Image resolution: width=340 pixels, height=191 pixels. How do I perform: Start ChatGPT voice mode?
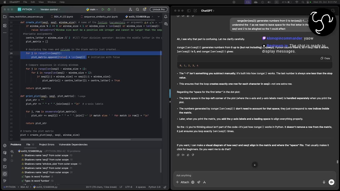click(x=331, y=182)
